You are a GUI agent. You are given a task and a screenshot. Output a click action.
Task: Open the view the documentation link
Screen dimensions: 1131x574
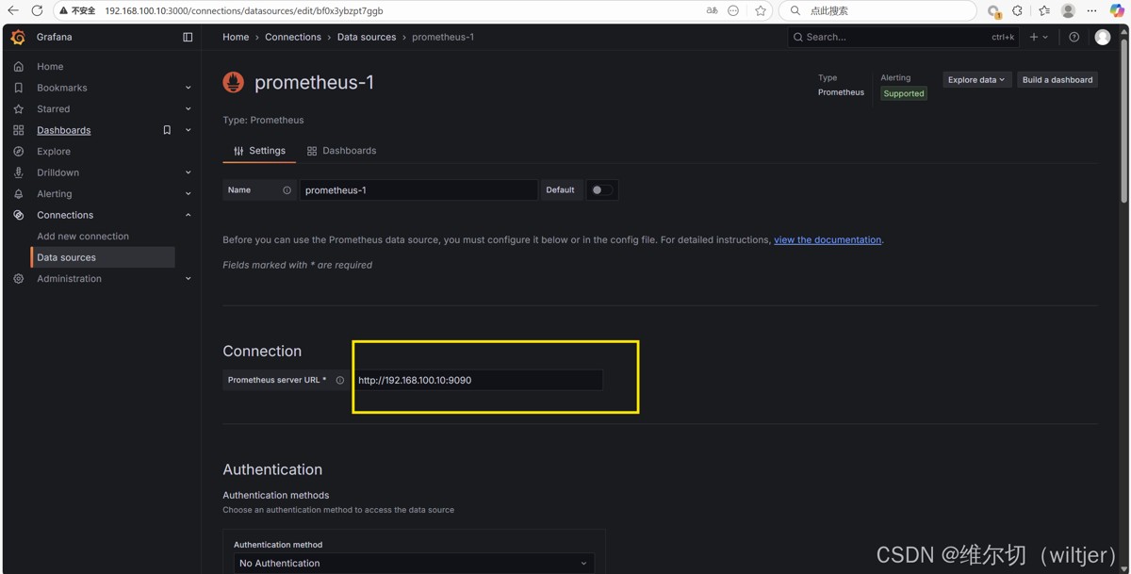click(x=828, y=240)
